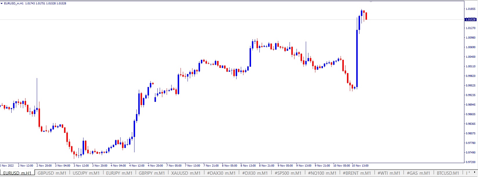Click the 3 Nov 20:00 time label
This screenshot has height=177, width=478.
tap(100, 166)
